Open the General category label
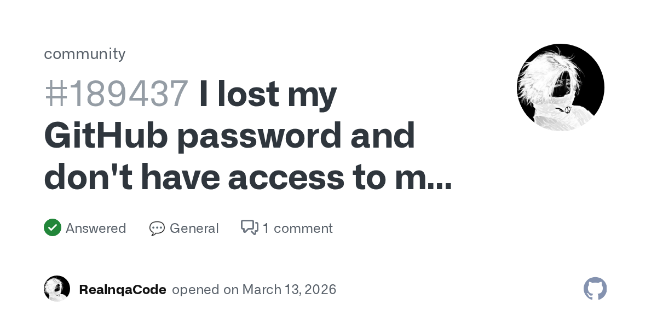The width and height of the screenshot is (657, 328). [194, 228]
